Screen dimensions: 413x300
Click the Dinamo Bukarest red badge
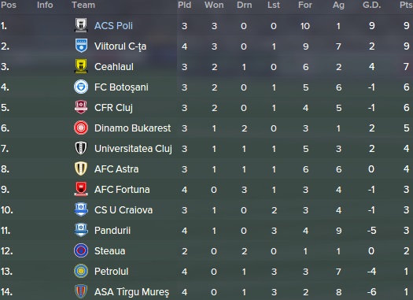coord(81,128)
